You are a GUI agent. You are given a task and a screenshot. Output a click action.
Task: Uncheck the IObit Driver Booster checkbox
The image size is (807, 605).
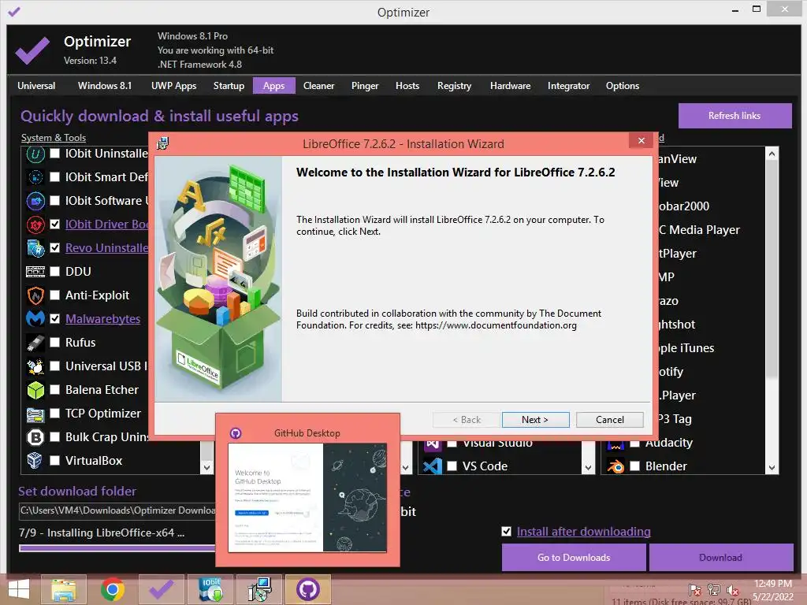(54, 225)
